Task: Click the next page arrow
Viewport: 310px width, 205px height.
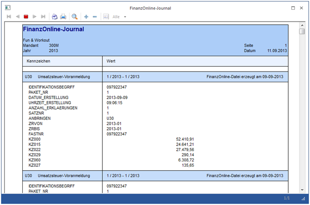Action: [35, 16]
